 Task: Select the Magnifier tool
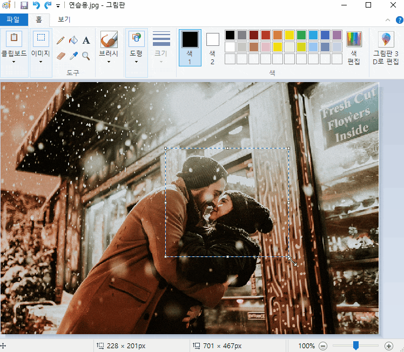click(86, 56)
